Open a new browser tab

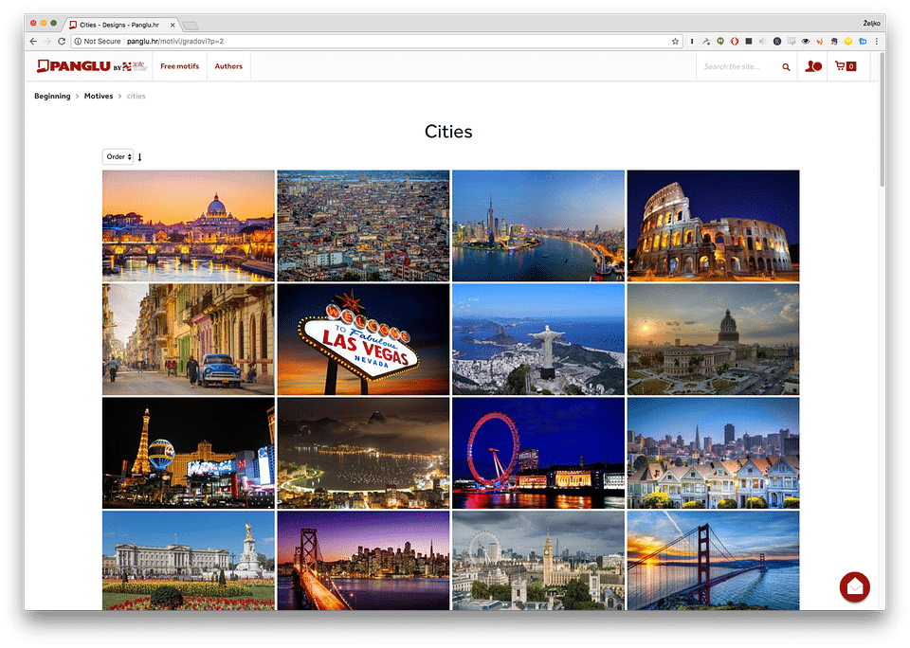coord(190,25)
